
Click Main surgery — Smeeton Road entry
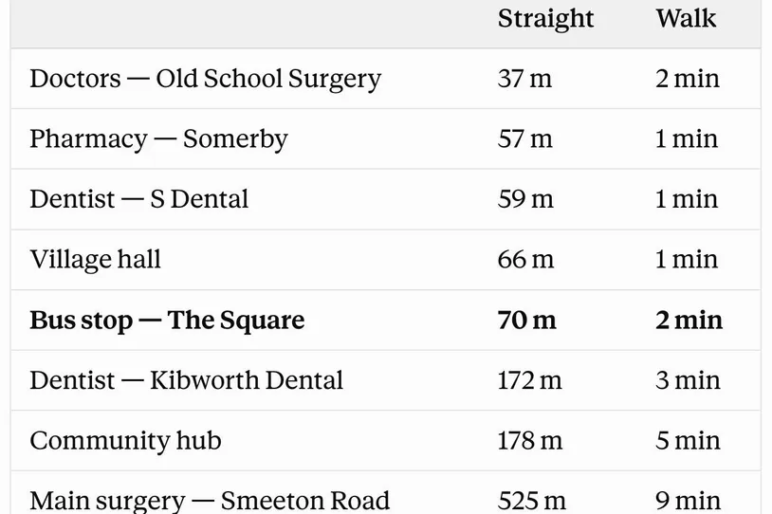(x=210, y=502)
